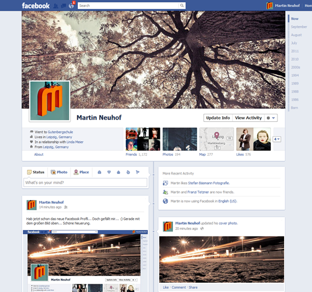Viewport: 312px width, 292px height.
Task: Open the Photos thumbnail tile
Action: click(180, 139)
